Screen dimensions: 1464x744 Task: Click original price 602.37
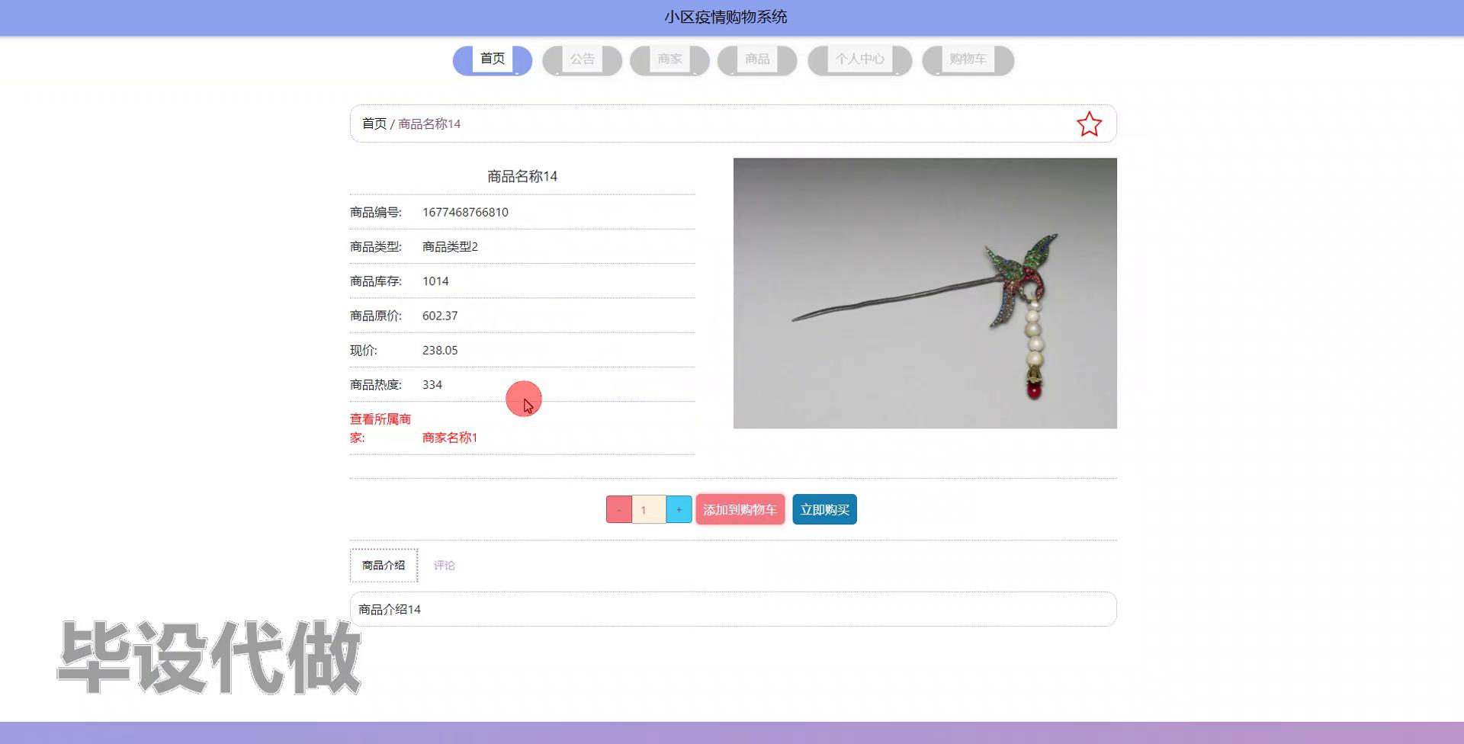(x=440, y=316)
